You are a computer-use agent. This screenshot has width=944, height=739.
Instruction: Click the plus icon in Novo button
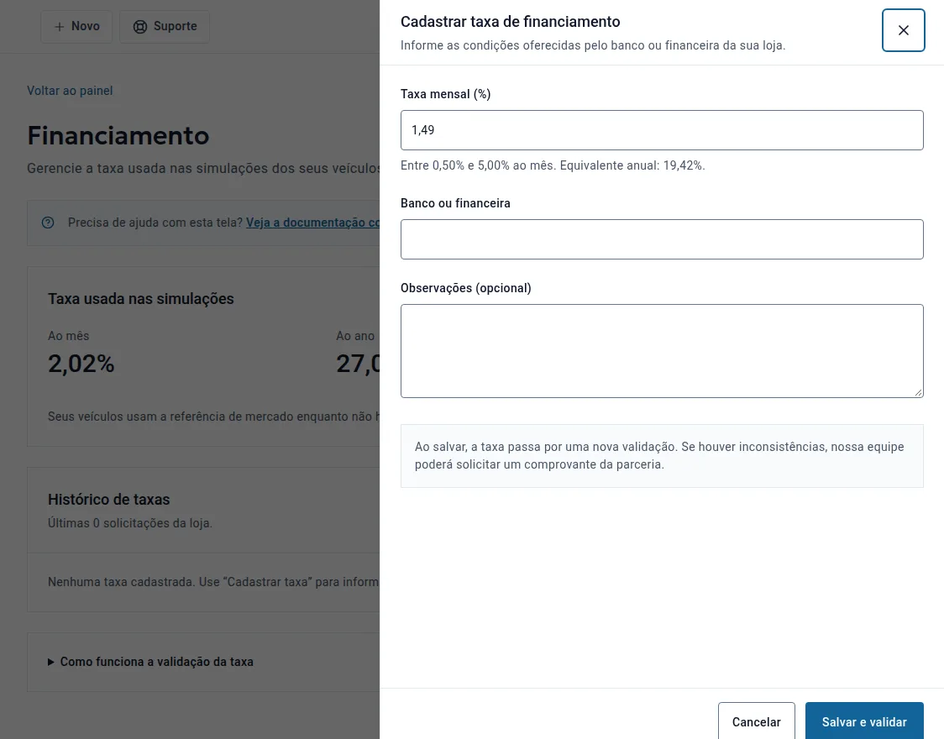tap(59, 27)
